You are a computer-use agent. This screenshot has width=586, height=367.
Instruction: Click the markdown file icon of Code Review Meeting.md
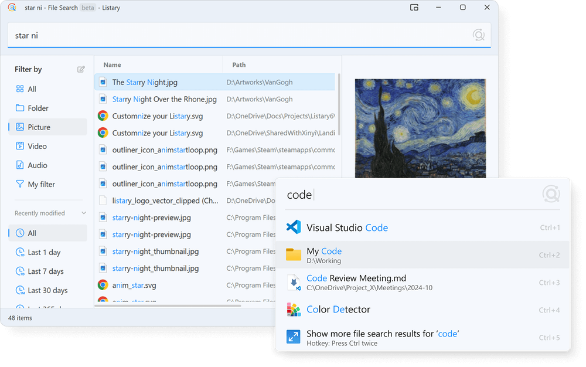coord(294,282)
